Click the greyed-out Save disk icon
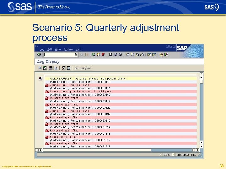 point(86,54)
